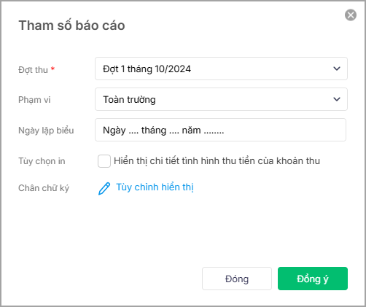Focus the Ngày lập biểu input field
This screenshot has height=307, width=366.
coord(220,130)
